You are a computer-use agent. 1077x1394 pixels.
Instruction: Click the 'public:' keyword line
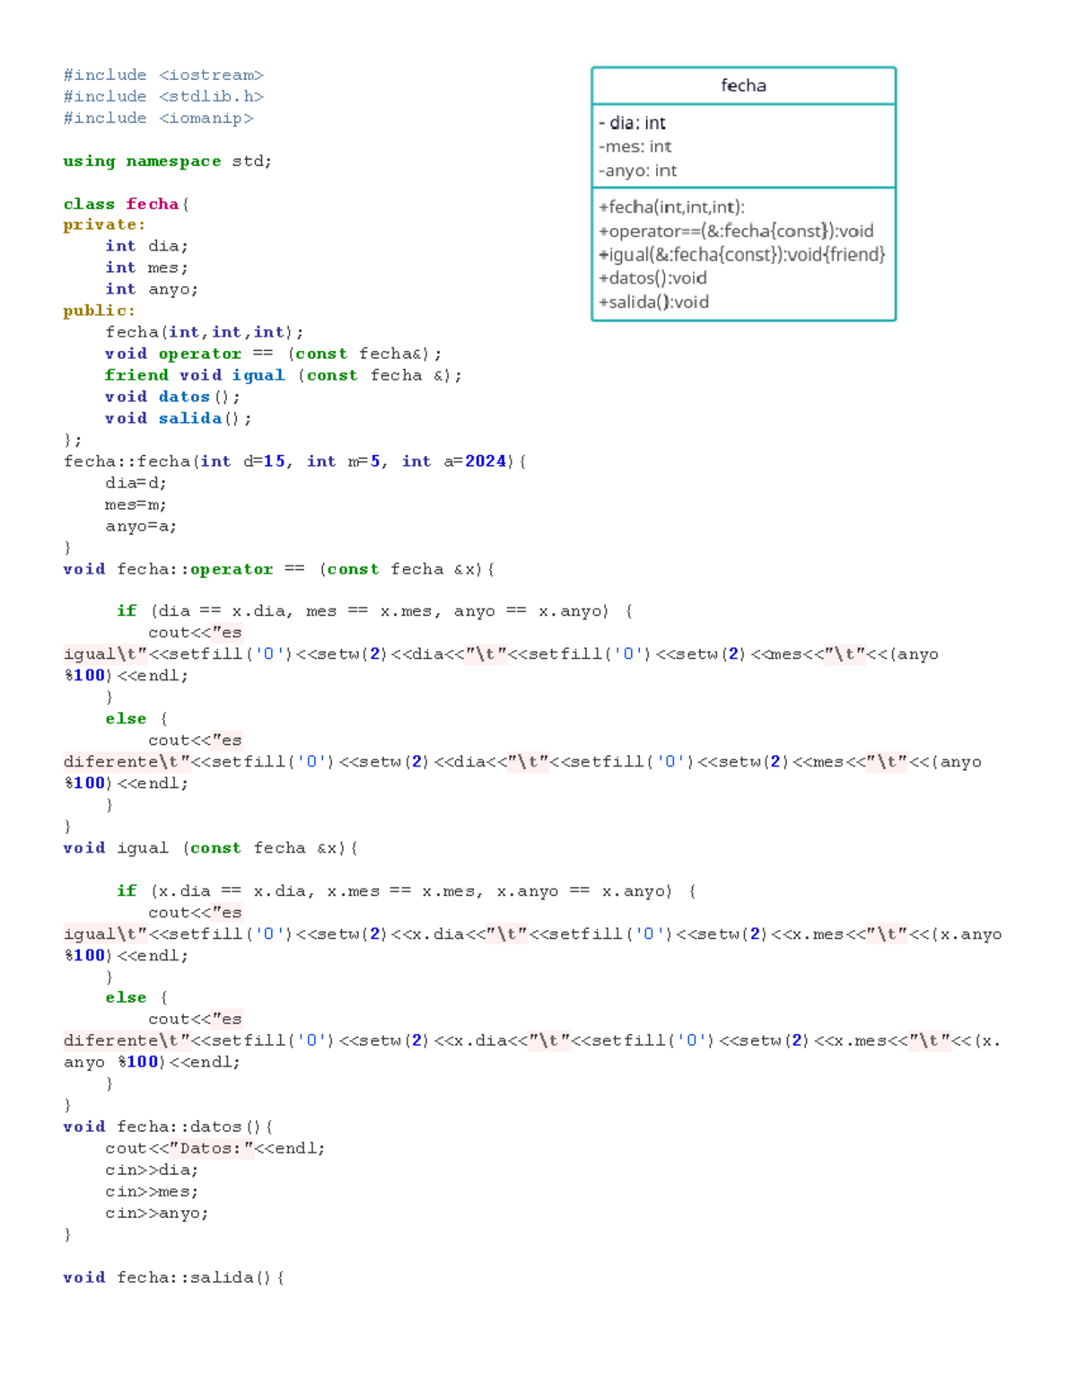[x=100, y=311]
